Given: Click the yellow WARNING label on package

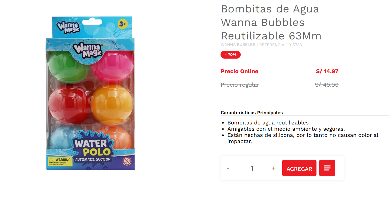Looking at the screenshot, I should pos(61,162).
